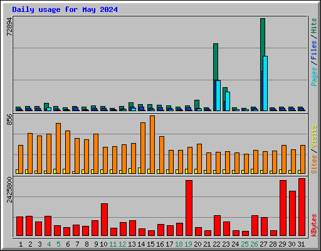Click the cyan Pages bar for day 27
This screenshot has width=321, height=251.
pyautogui.click(x=265, y=83)
